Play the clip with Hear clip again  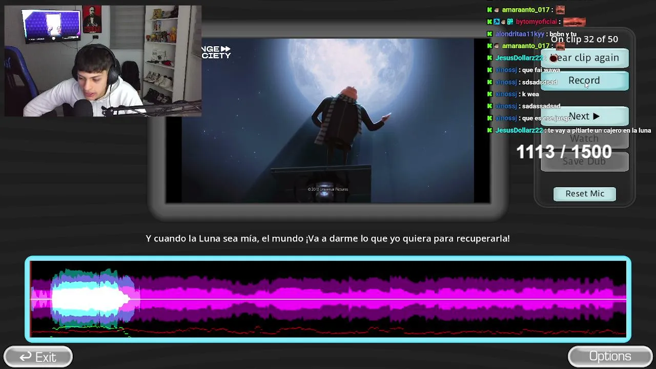click(x=584, y=58)
